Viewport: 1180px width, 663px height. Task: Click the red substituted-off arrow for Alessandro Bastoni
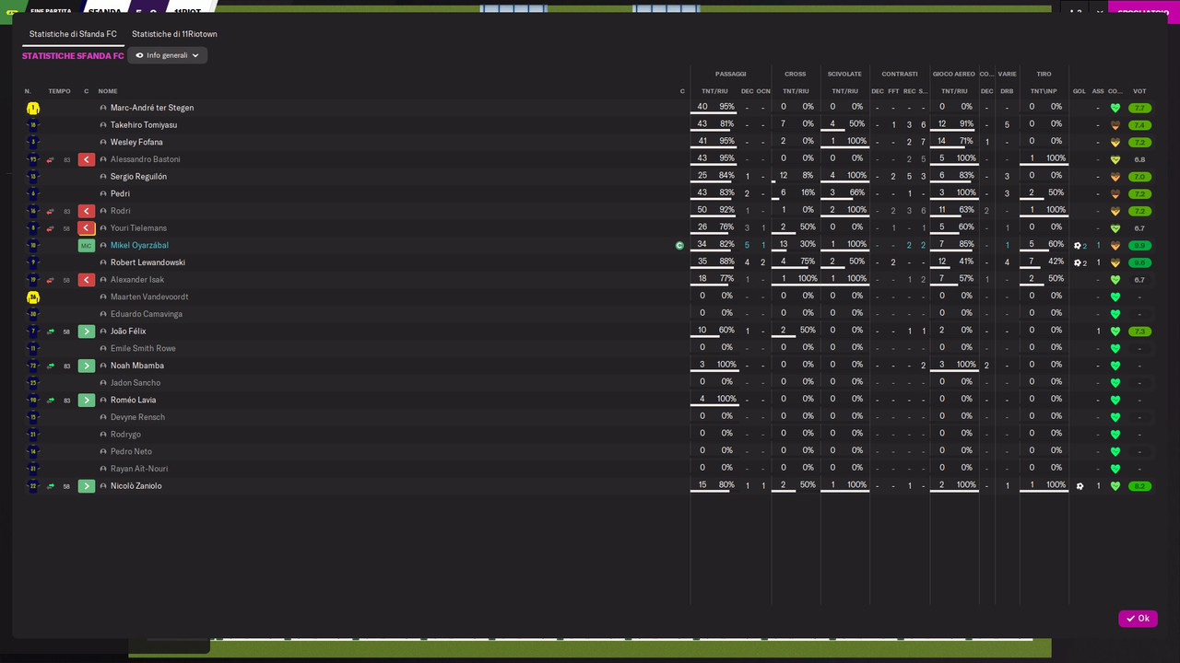[87, 159]
